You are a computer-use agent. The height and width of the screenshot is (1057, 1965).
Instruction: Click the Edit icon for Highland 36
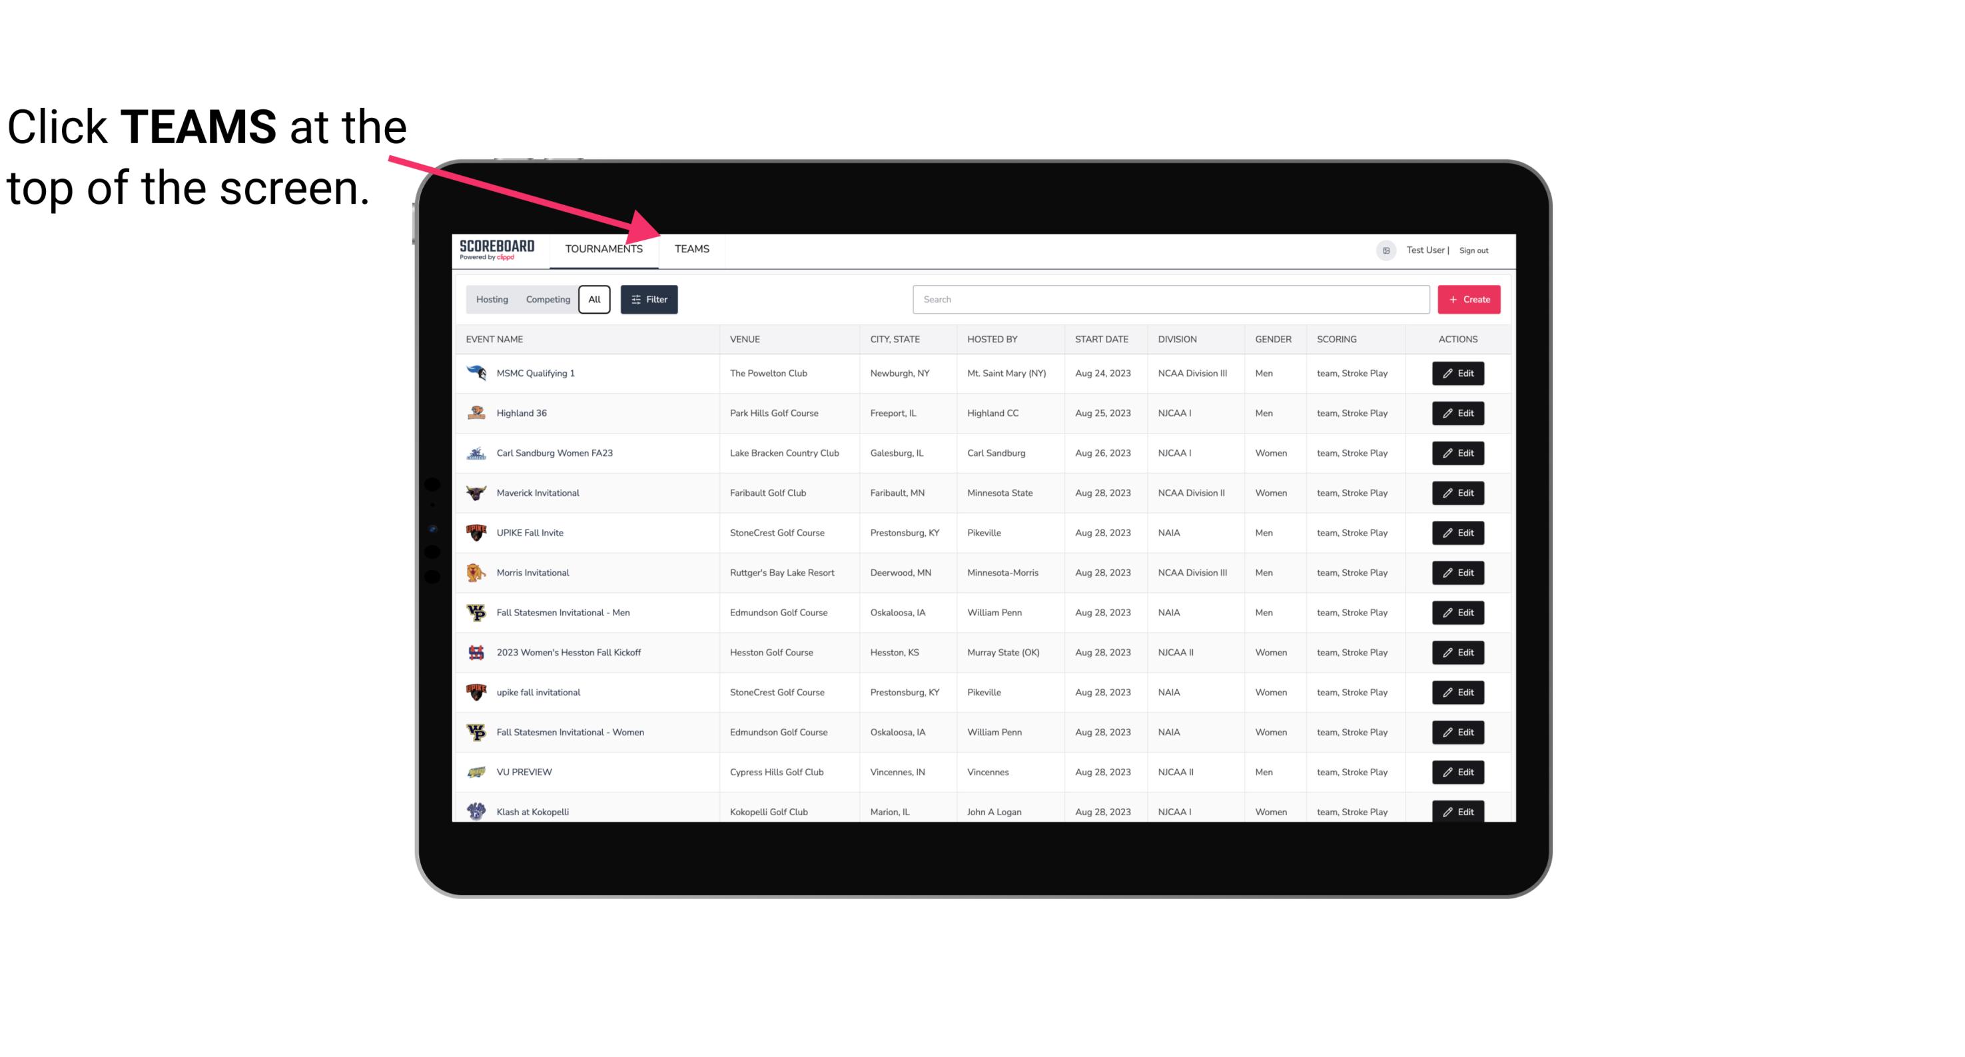tap(1457, 413)
